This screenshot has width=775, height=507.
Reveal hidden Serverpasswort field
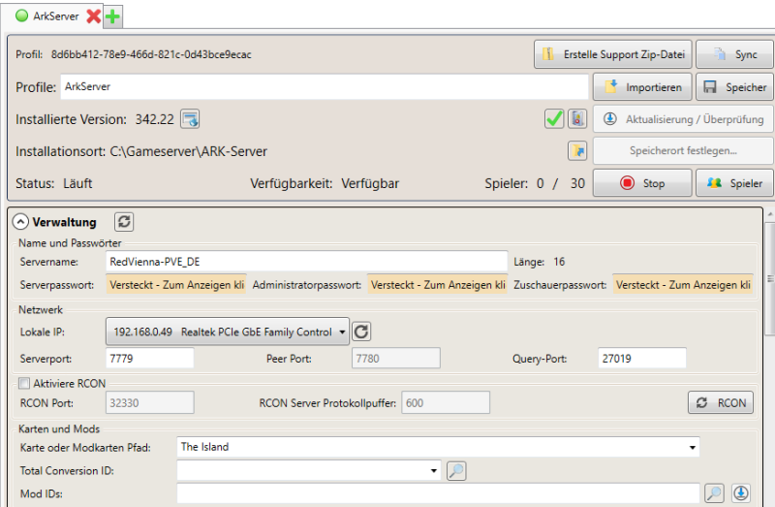176,285
